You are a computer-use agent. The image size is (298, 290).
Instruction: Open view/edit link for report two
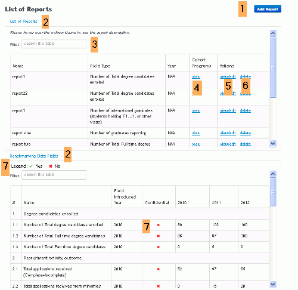point(228,144)
